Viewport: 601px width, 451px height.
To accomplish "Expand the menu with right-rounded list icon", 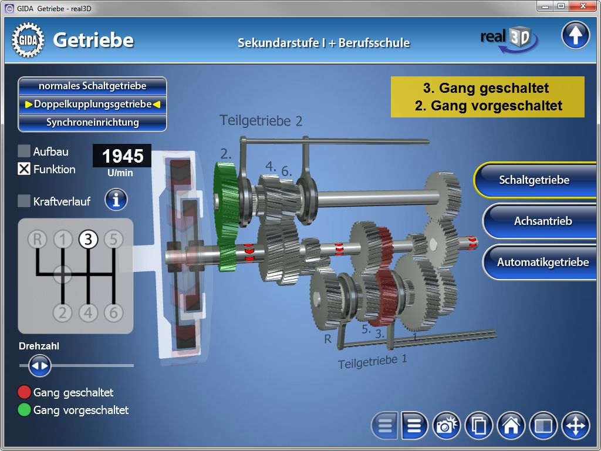I will click(415, 426).
